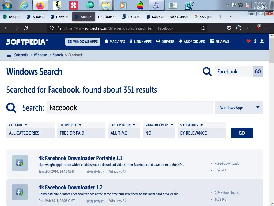Image resolution: width=274 pixels, height=206 pixels.
Task: Open the Linux Apps navigation item
Action: click(x=140, y=42)
